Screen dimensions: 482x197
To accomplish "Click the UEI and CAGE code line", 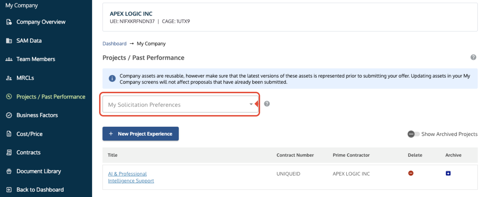I will (x=150, y=21).
